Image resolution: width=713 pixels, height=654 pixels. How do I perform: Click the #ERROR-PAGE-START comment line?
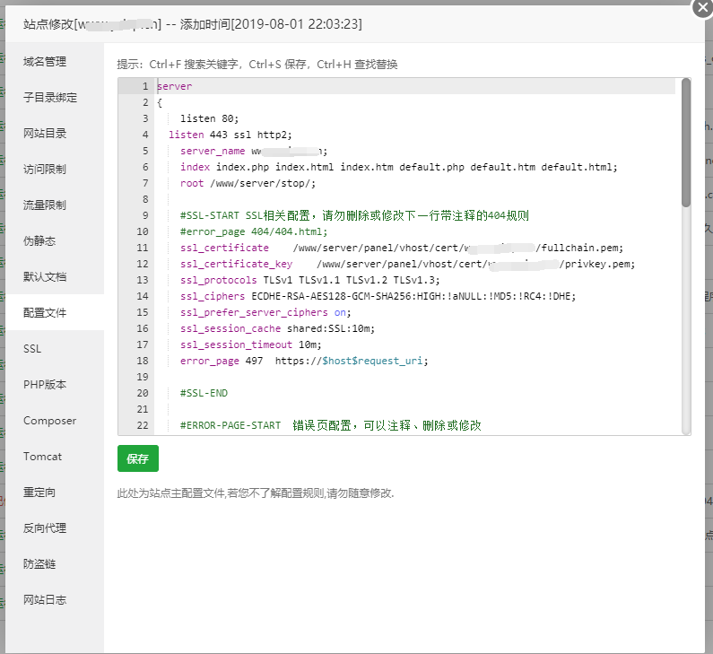point(331,425)
